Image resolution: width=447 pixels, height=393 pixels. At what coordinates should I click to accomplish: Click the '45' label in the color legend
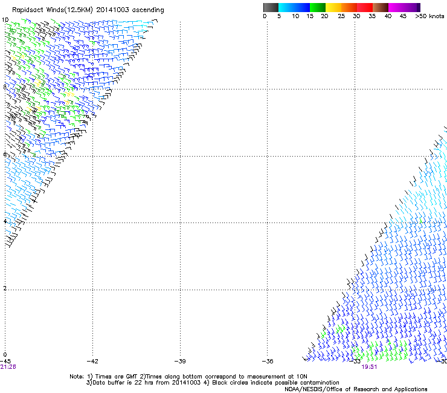[x=403, y=16]
